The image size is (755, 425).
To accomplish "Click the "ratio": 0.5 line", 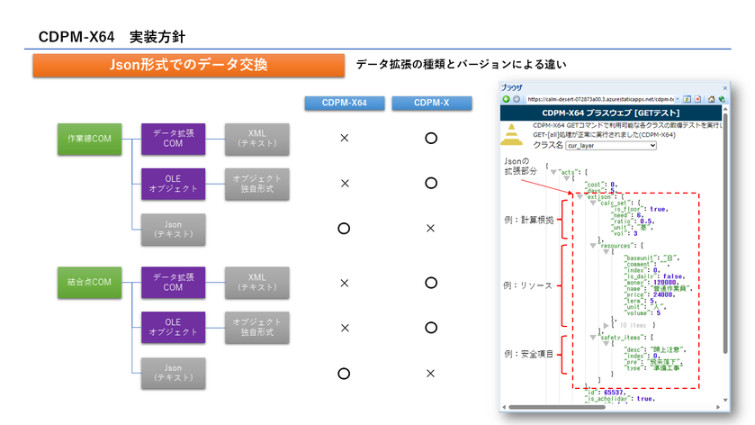I will coord(633,222).
